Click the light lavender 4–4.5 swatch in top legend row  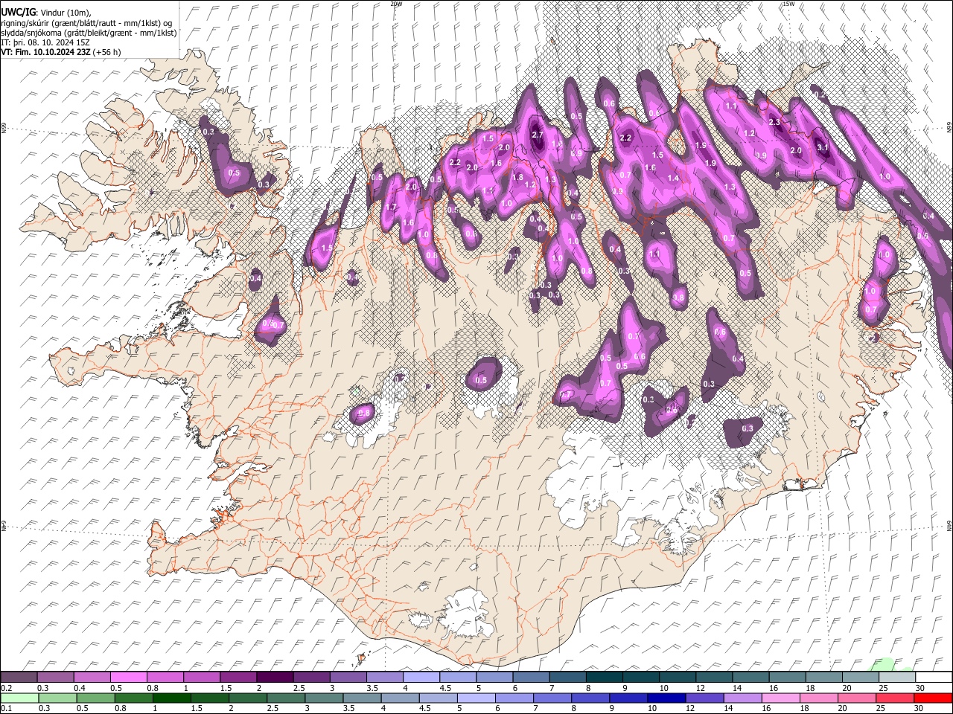(x=421, y=678)
